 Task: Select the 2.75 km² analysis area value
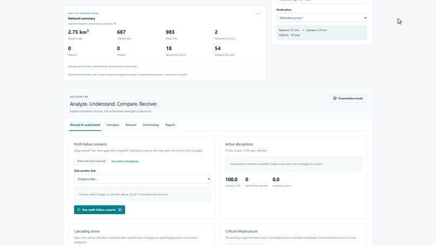click(78, 32)
